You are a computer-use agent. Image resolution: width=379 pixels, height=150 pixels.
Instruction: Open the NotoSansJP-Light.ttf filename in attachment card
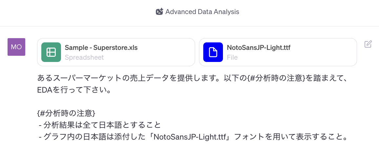(x=258, y=48)
